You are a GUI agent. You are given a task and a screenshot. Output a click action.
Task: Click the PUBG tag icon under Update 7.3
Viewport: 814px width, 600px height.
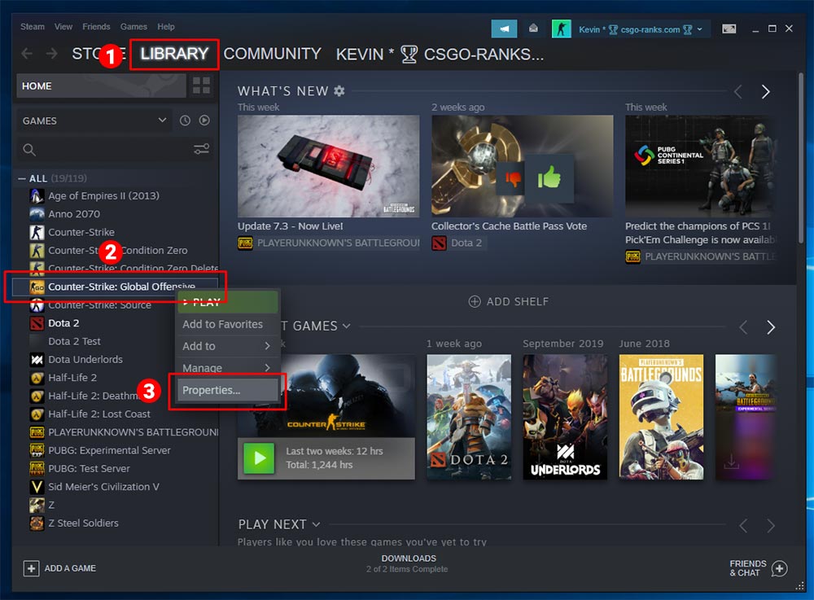(x=245, y=243)
